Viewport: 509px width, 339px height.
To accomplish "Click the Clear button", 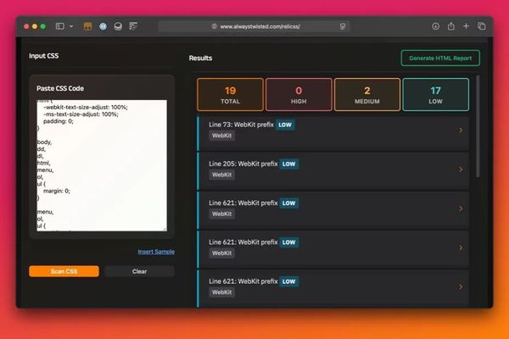I will pos(139,271).
